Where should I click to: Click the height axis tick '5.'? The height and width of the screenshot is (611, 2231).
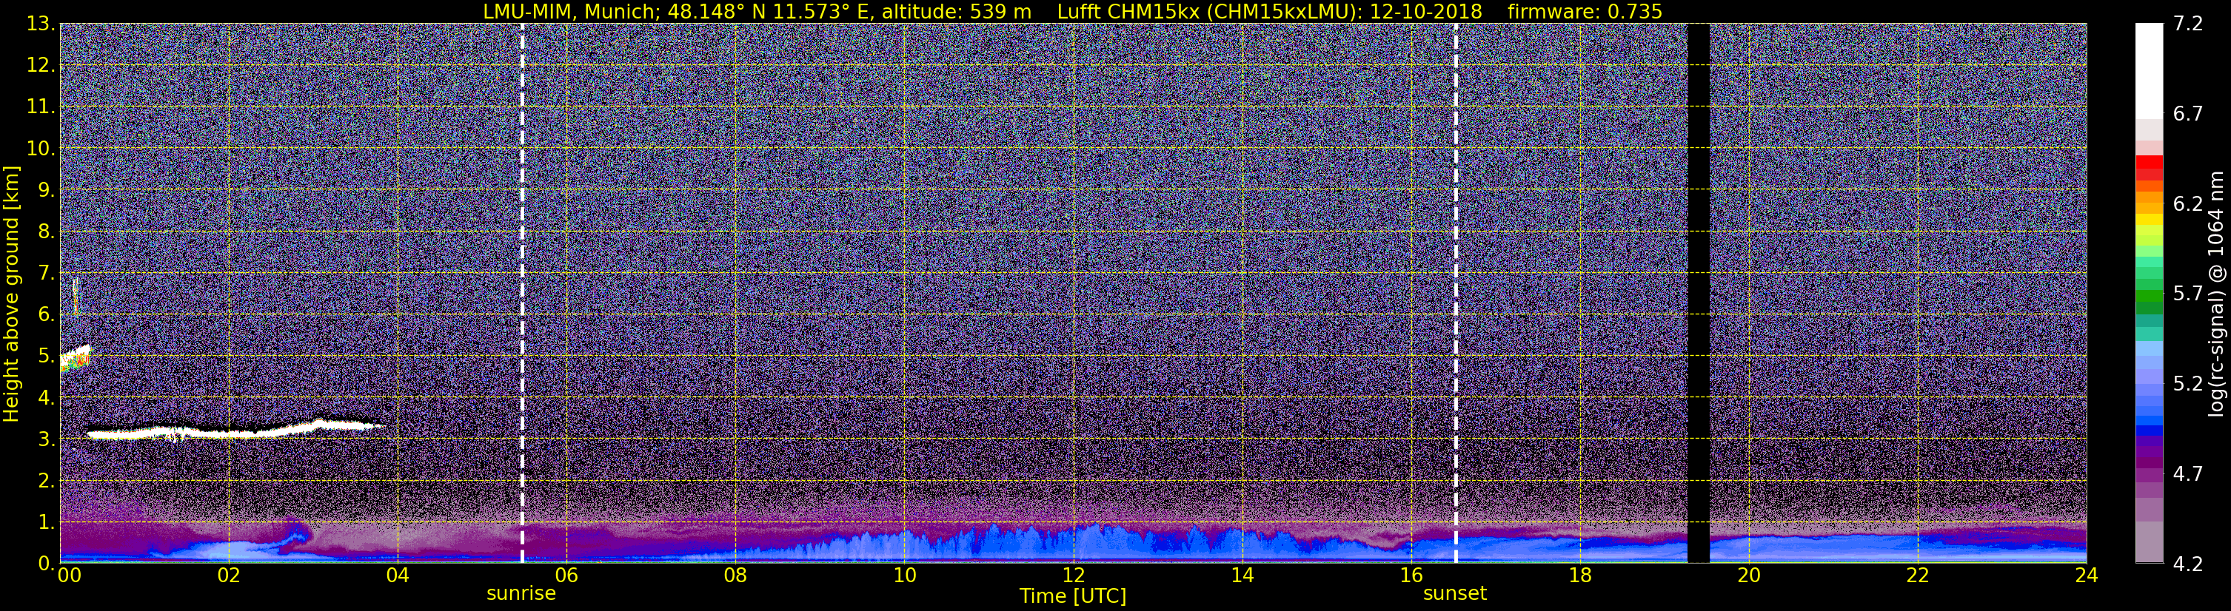coord(45,357)
